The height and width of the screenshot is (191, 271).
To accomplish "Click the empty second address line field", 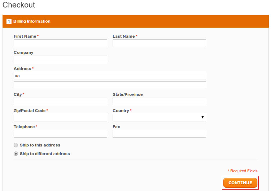I will (110, 85).
